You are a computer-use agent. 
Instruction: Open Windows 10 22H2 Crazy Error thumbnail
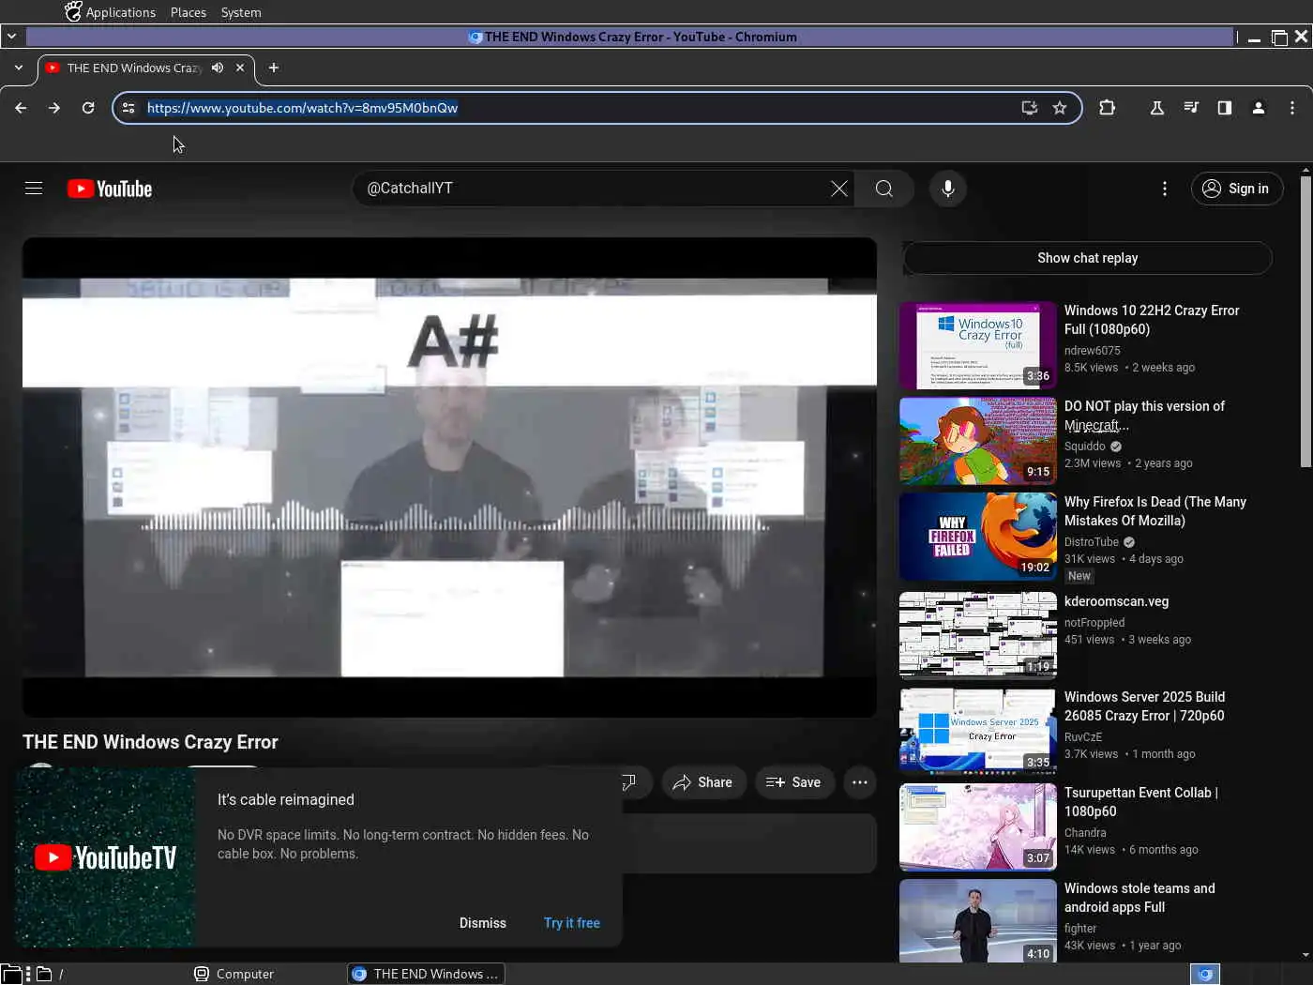pyautogui.click(x=978, y=345)
